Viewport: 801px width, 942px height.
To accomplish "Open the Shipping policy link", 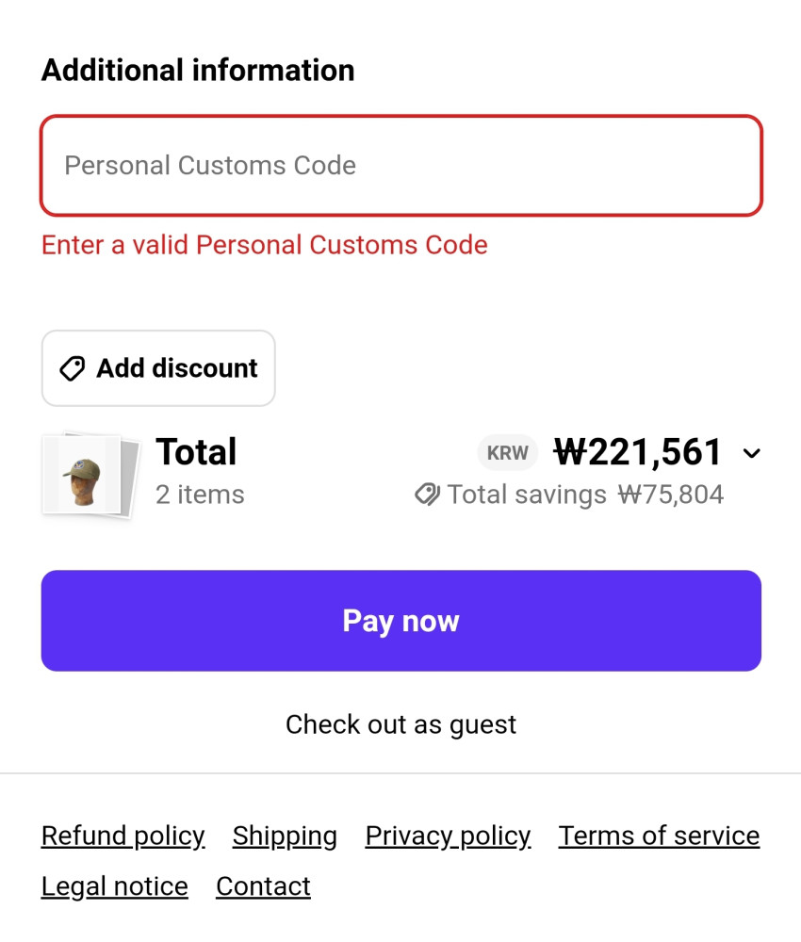I will 285,836.
